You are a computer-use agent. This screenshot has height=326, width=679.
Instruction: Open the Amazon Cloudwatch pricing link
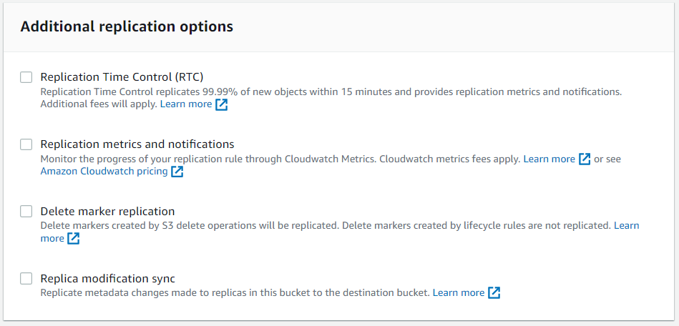[x=104, y=172]
